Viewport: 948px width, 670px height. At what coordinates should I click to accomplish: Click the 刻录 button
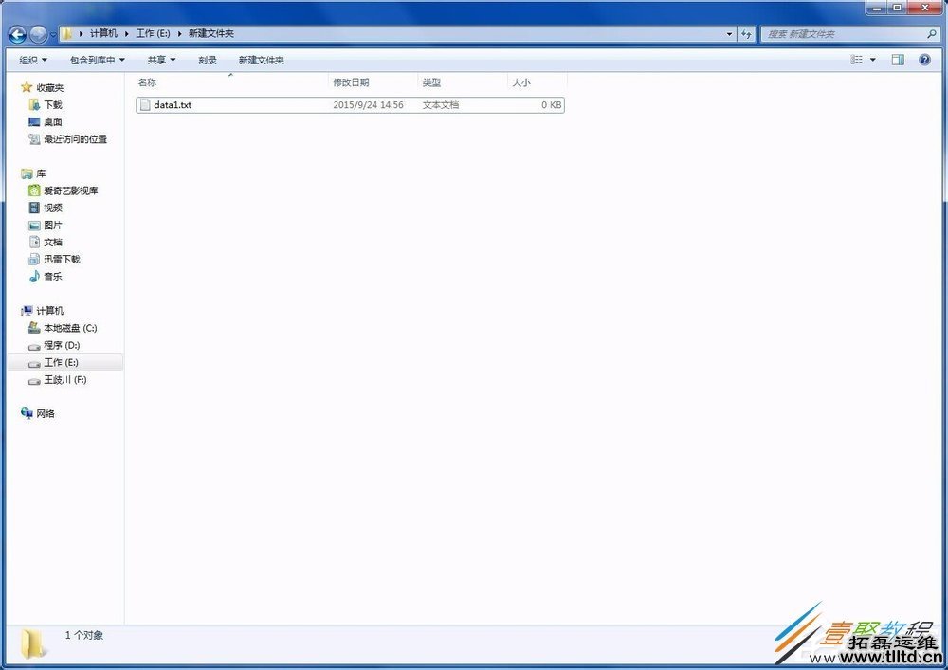208,60
